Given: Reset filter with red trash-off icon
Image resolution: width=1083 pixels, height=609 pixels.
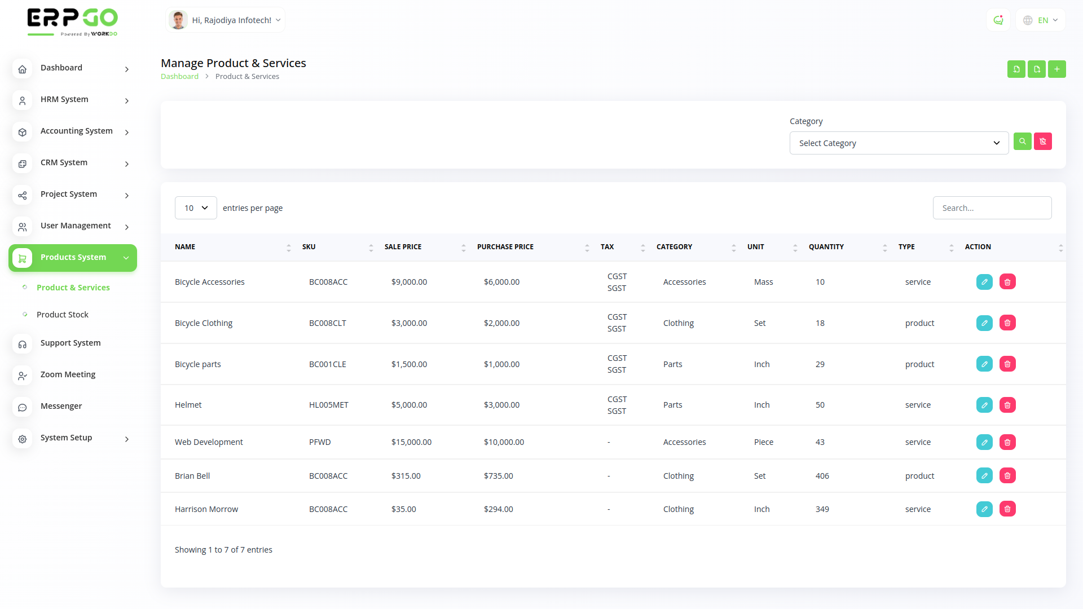Looking at the screenshot, I should 1042,142.
